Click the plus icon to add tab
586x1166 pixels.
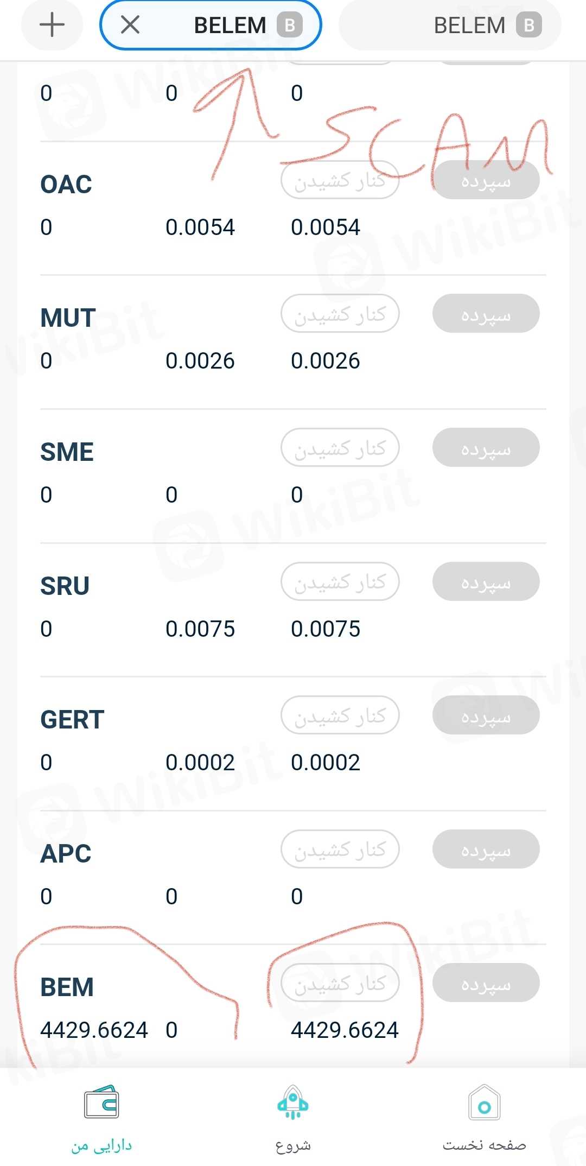(52, 25)
